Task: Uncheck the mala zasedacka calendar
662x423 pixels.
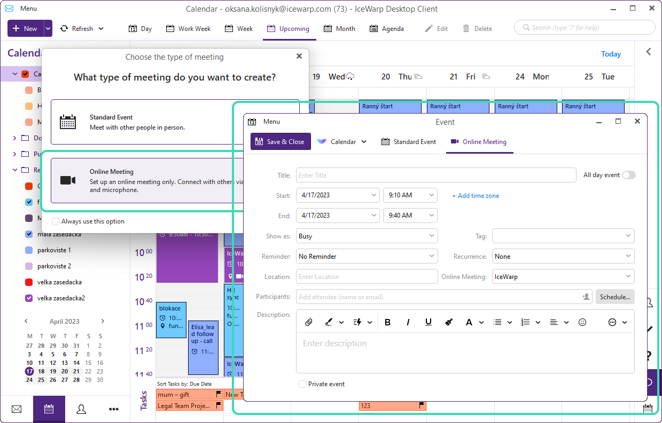Action: coord(29,234)
